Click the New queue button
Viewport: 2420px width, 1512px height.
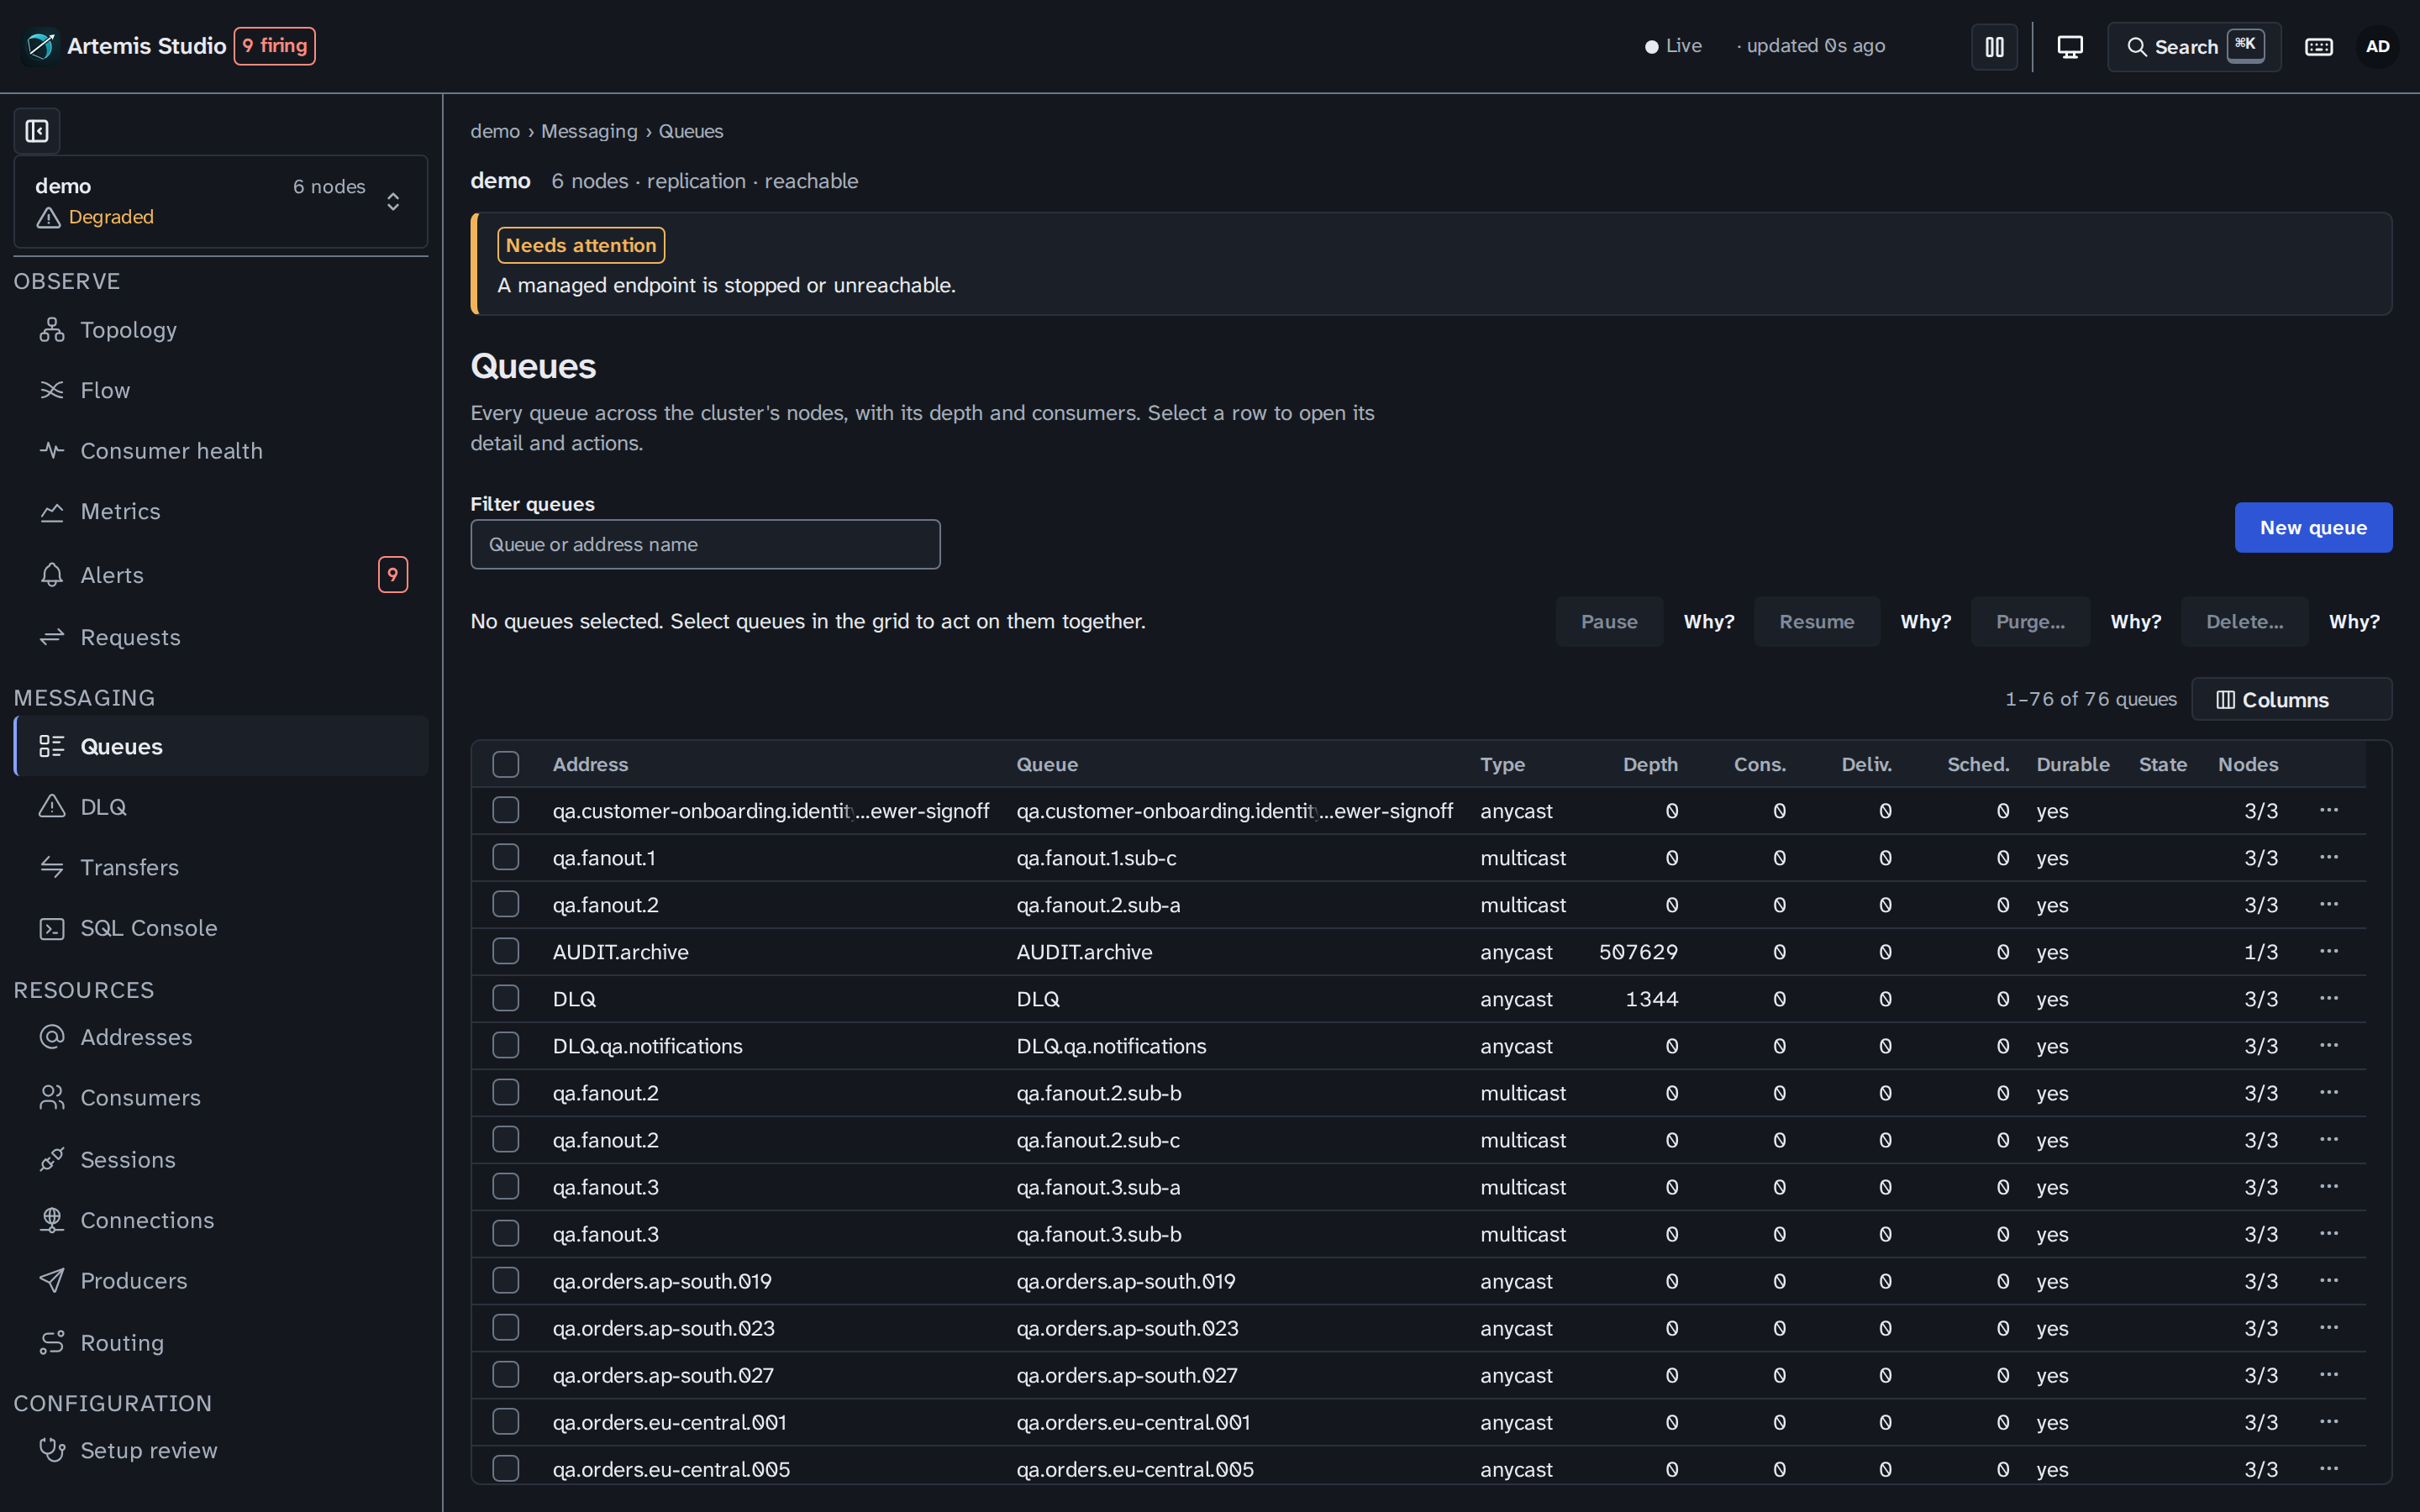pyautogui.click(x=2313, y=528)
